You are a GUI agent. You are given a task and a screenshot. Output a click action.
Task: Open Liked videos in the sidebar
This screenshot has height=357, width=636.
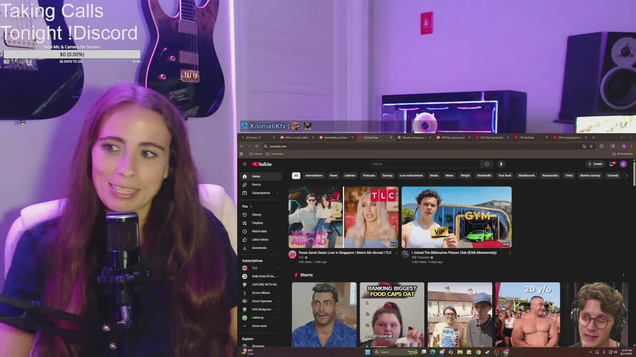coord(261,239)
